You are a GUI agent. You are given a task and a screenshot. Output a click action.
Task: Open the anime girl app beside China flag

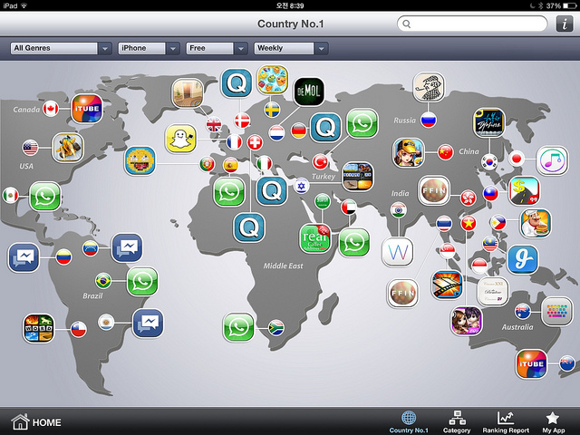tap(409, 153)
